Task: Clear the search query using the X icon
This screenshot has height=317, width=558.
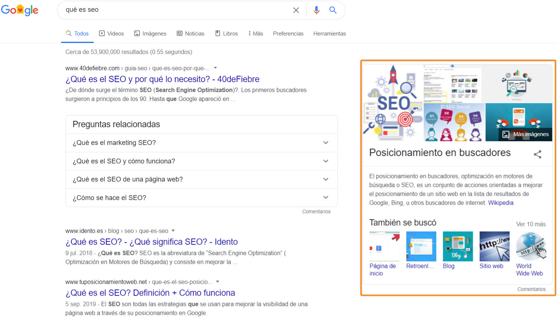Action: 296,10
